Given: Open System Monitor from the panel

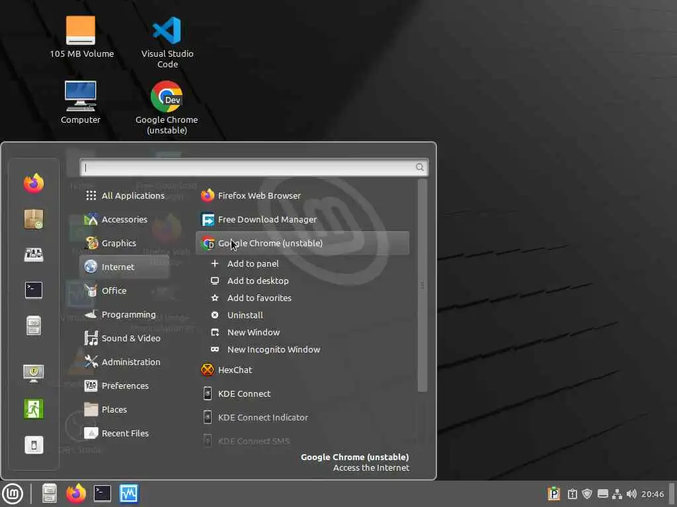Looking at the screenshot, I should pyautogui.click(x=129, y=494).
